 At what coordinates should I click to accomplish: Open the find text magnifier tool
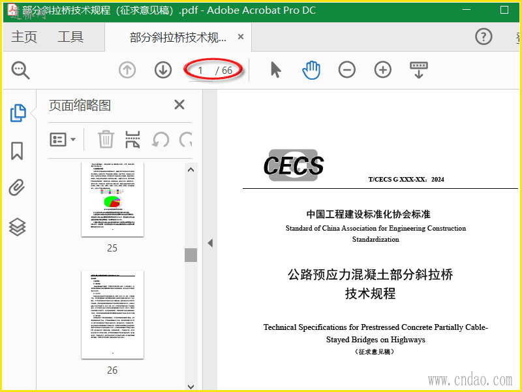(21, 71)
